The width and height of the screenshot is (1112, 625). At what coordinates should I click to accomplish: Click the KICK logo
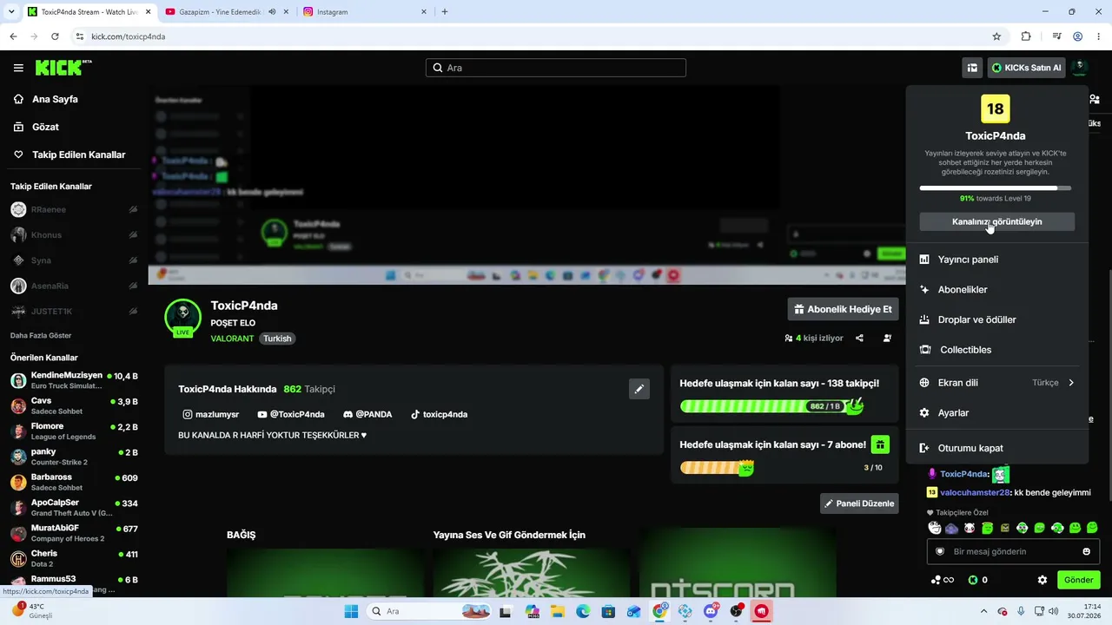click(63, 68)
